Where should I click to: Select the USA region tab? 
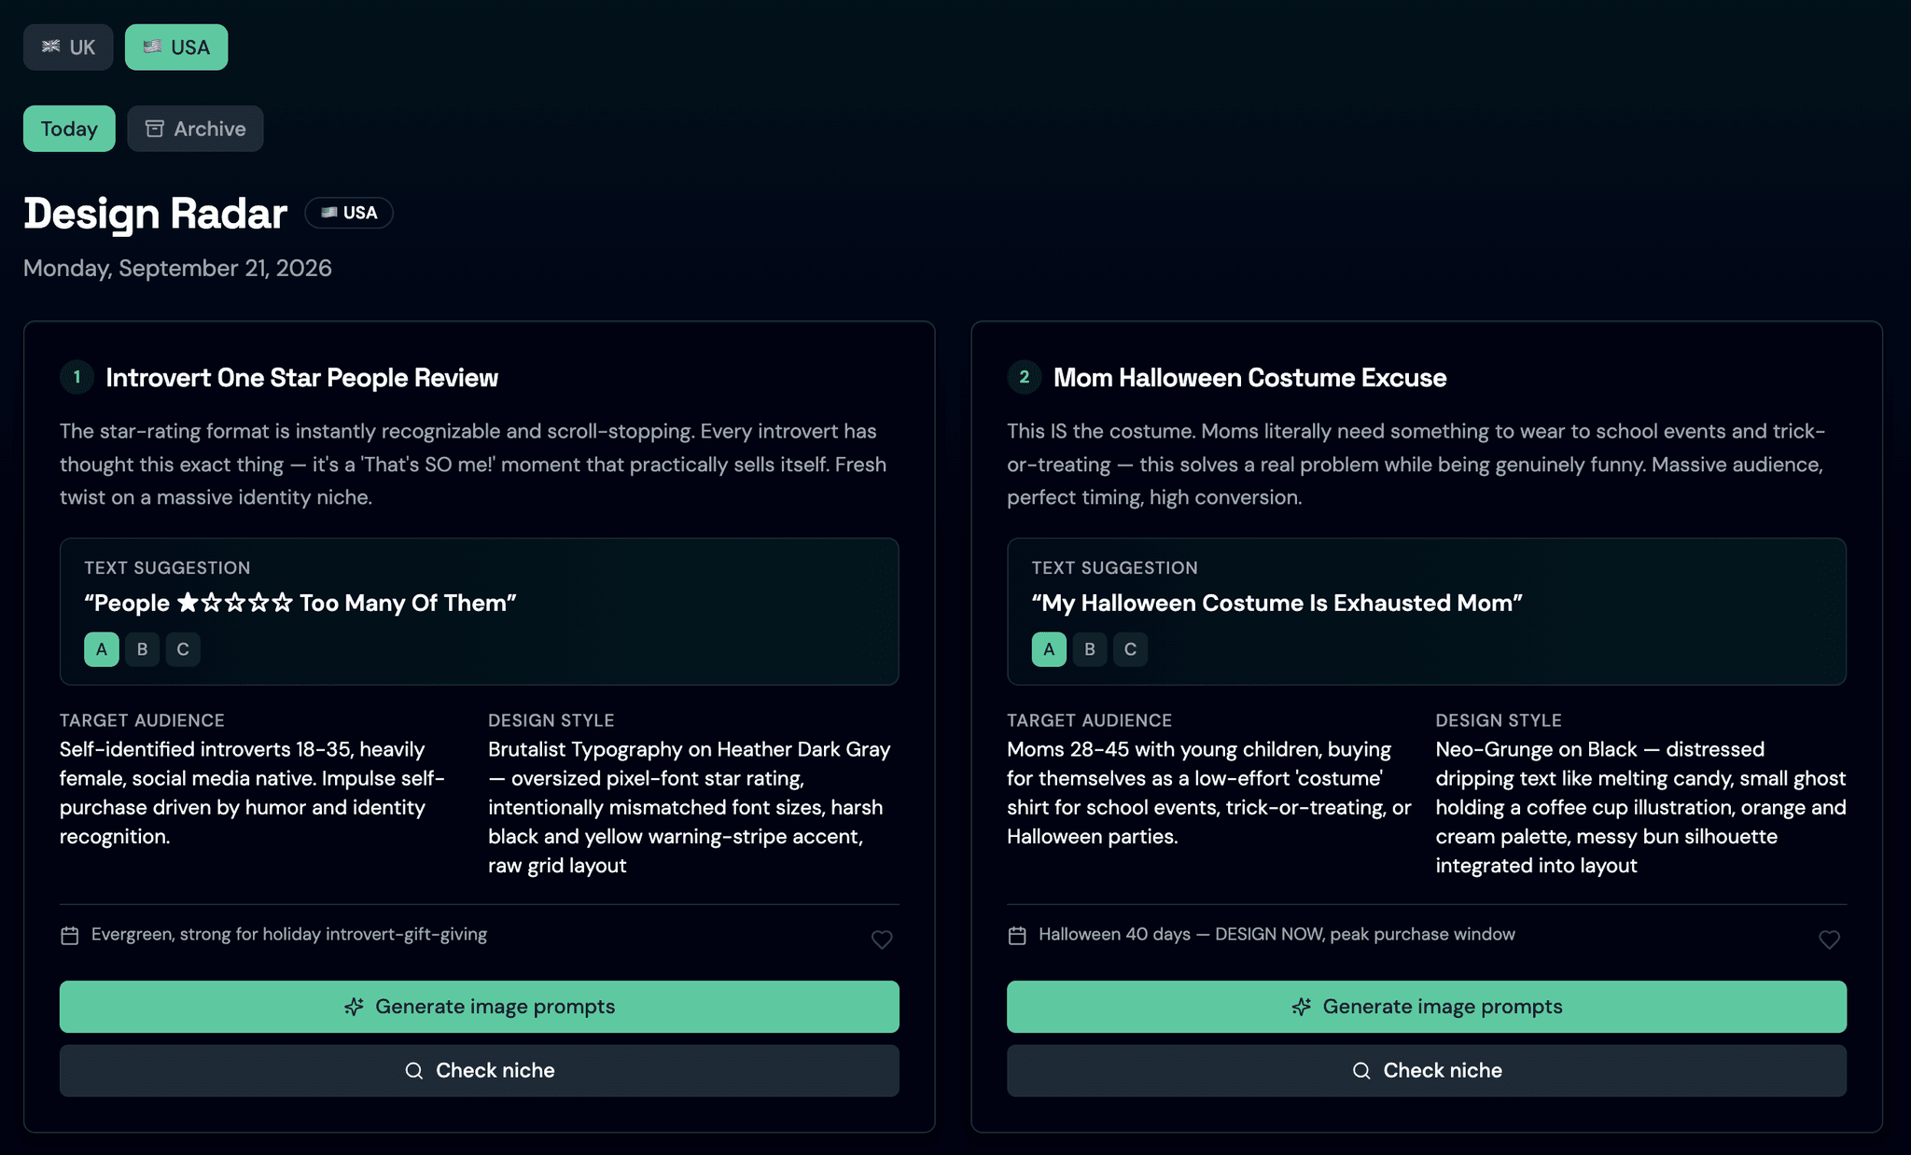coord(176,48)
